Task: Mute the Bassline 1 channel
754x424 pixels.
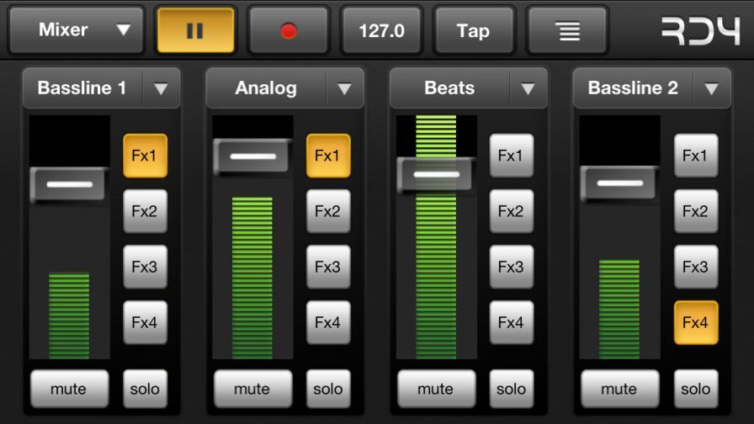Action: tap(70, 389)
